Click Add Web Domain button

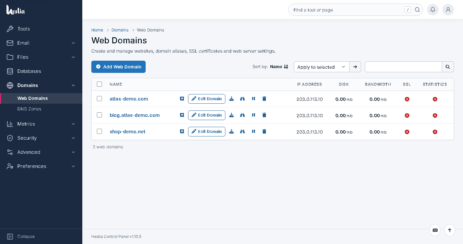pyautogui.click(x=118, y=67)
